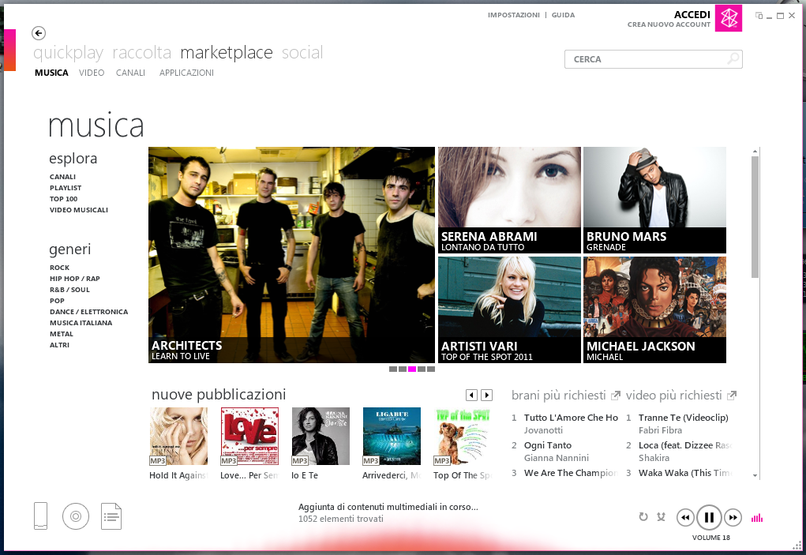
Task: Open brani più richiesti pop-out icon
Action: 615,396
